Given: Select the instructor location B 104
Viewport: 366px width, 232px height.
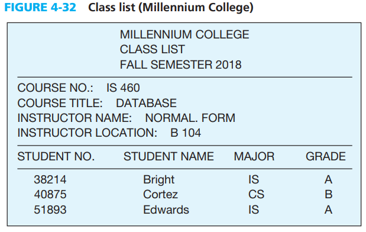Looking at the screenshot, I should click(186, 133).
